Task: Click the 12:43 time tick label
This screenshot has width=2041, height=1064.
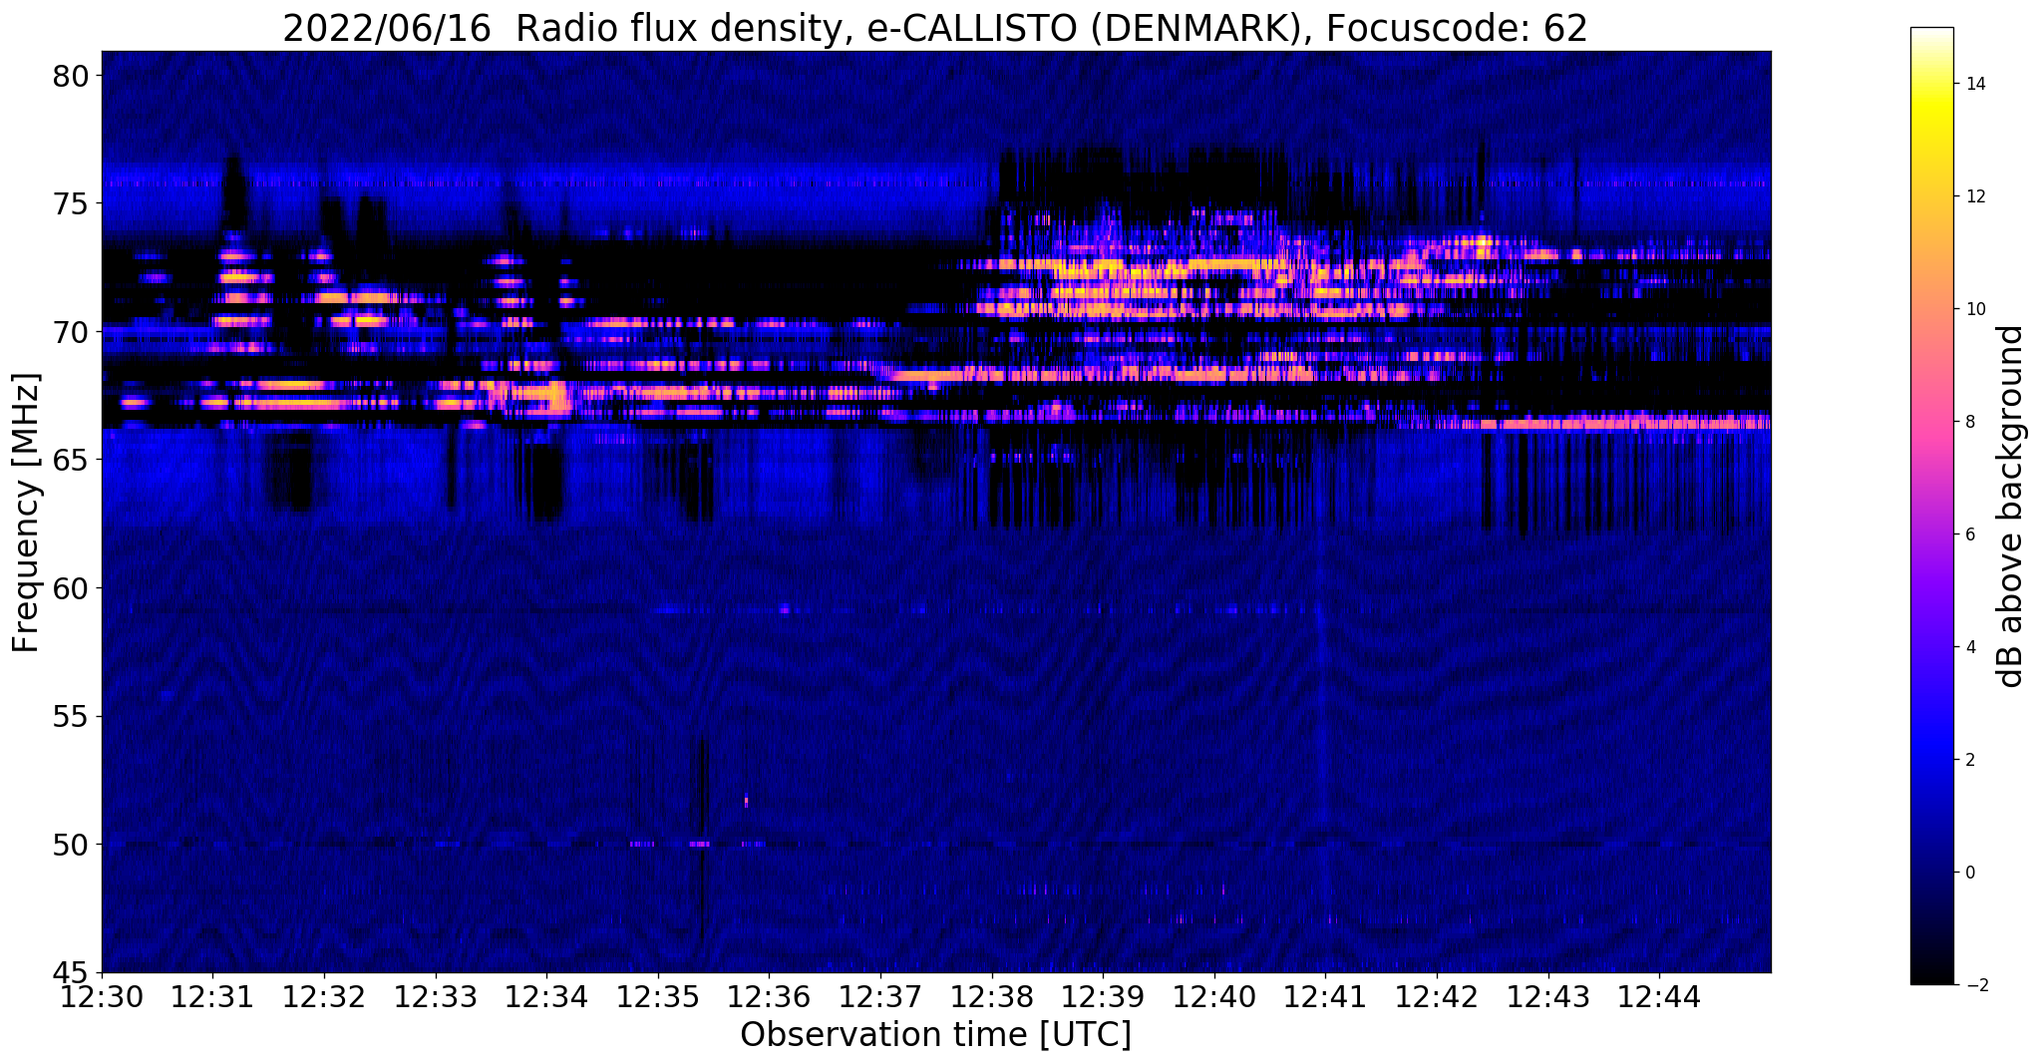Action: (x=1548, y=997)
